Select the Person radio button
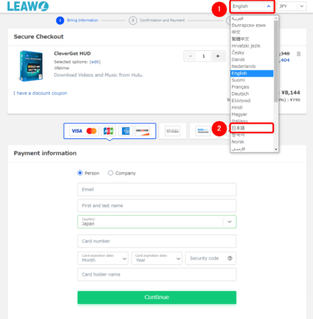 tap(80, 173)
